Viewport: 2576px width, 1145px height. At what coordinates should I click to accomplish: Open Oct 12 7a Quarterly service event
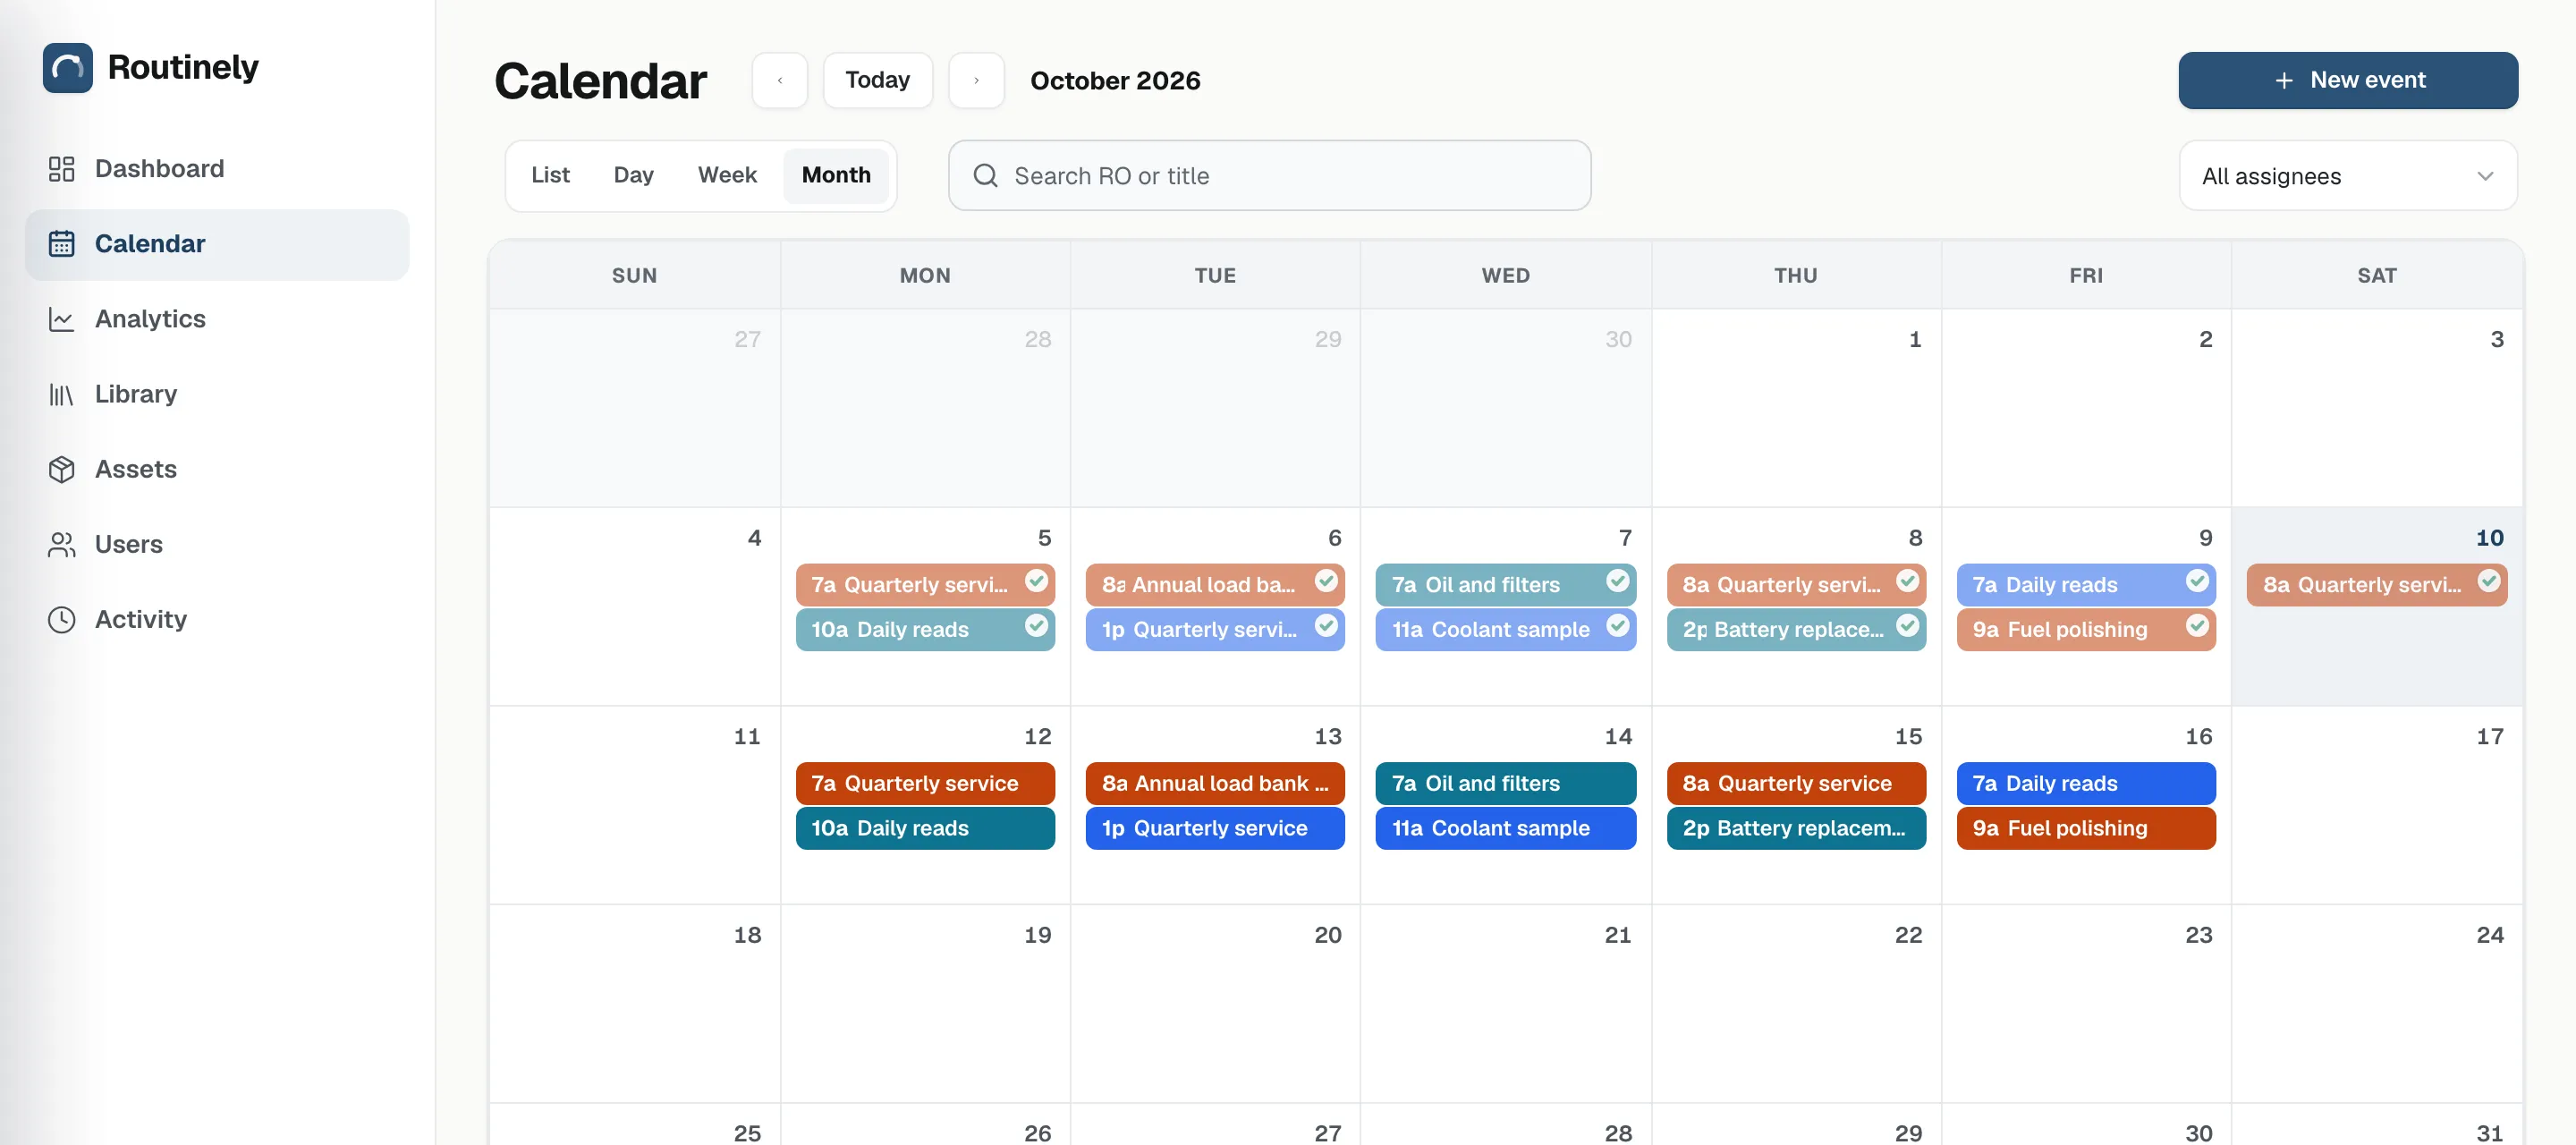(925, 783)
